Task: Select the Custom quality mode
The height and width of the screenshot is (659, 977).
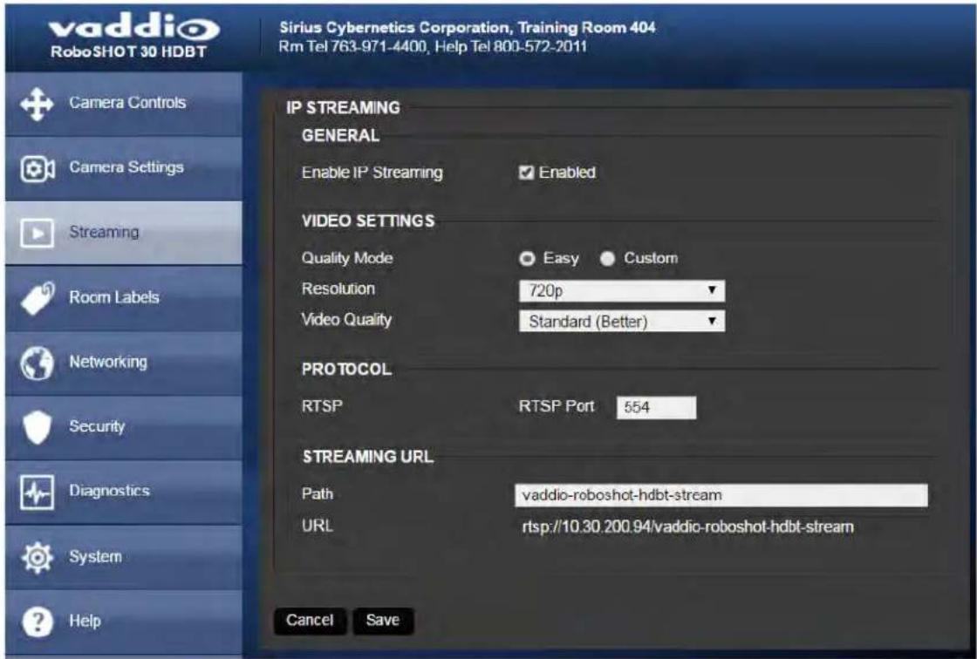Action: (607, 259)
